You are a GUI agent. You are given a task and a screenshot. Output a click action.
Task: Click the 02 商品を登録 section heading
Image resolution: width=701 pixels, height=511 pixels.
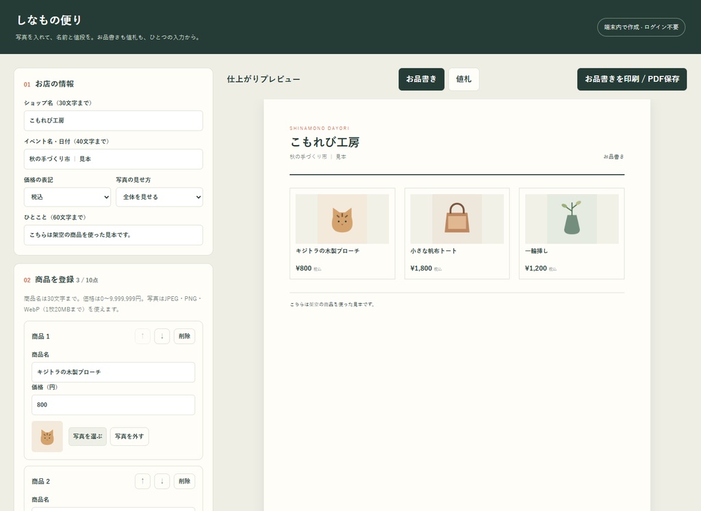(49, 280)
